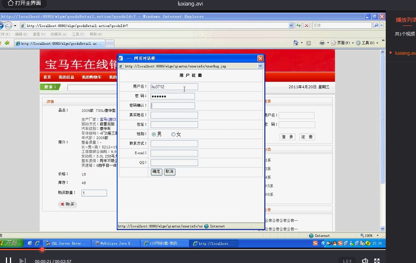
Task: Click the 登录 login button
Action: [288, 137]
